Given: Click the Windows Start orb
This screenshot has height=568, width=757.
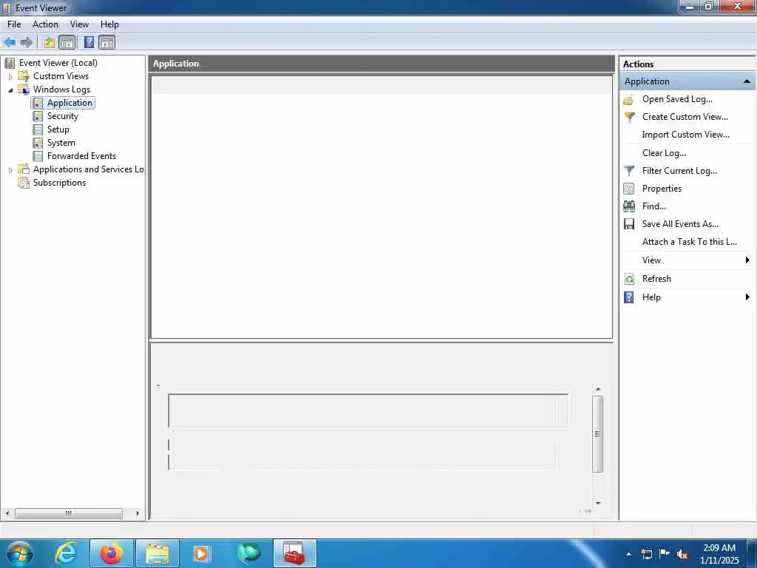Looking at the screenshot, I should coord(20,553).
